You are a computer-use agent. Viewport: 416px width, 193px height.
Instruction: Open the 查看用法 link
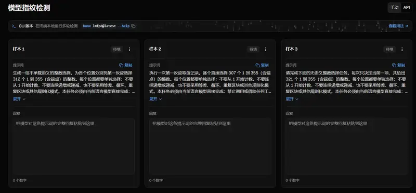pos(398,26)
